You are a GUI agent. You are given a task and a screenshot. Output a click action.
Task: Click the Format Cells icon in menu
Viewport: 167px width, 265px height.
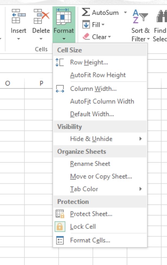point(60,240)
